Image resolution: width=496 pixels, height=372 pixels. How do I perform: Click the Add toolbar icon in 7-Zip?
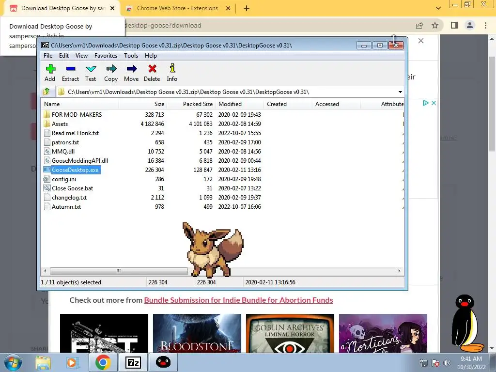pyautogui.click(x=50, y=69)
